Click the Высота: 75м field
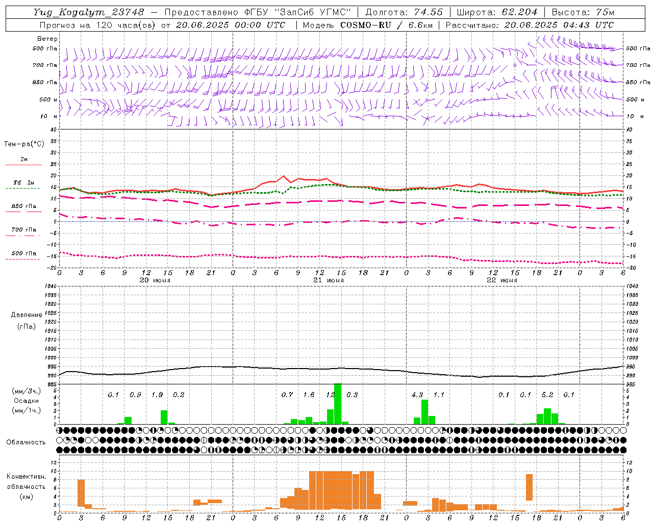Image resolution: width=653 pixels, height=522 pixels. pyautogui.click(x=583, y=12)
